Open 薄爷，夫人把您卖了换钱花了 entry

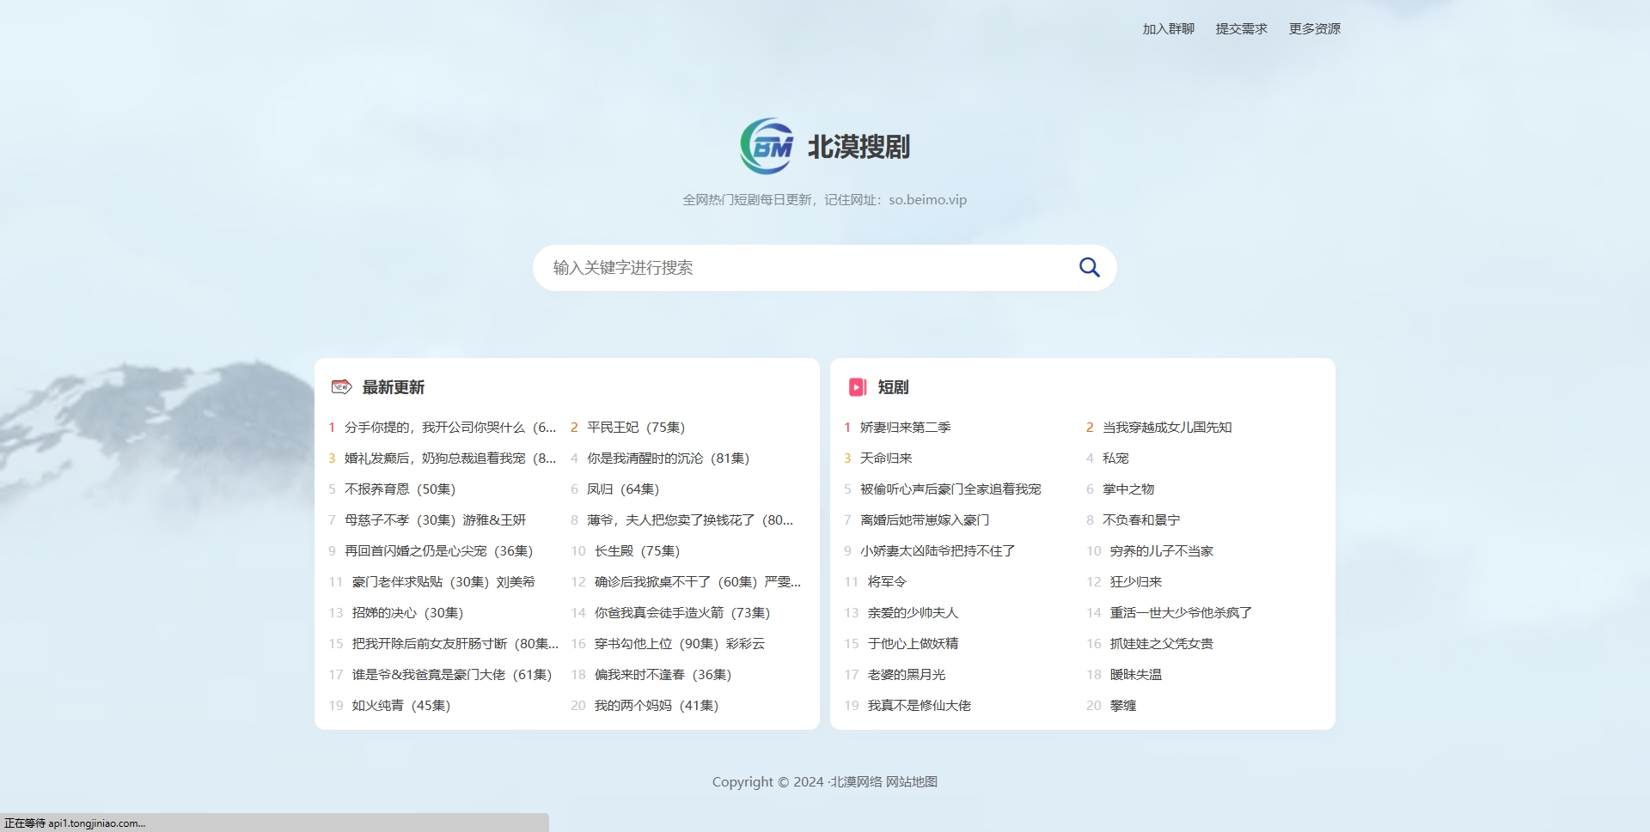pyautogui.click(x=690, y=519)
